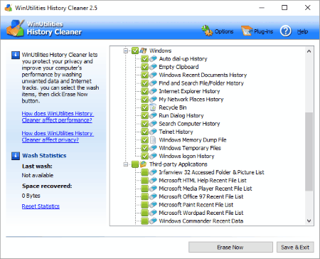Uncheck the Windows group checkbox

(x=135, y=51)
